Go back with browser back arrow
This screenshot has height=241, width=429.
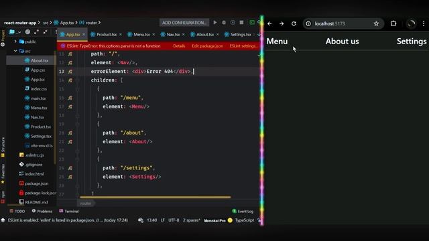(x=269, y=24)
